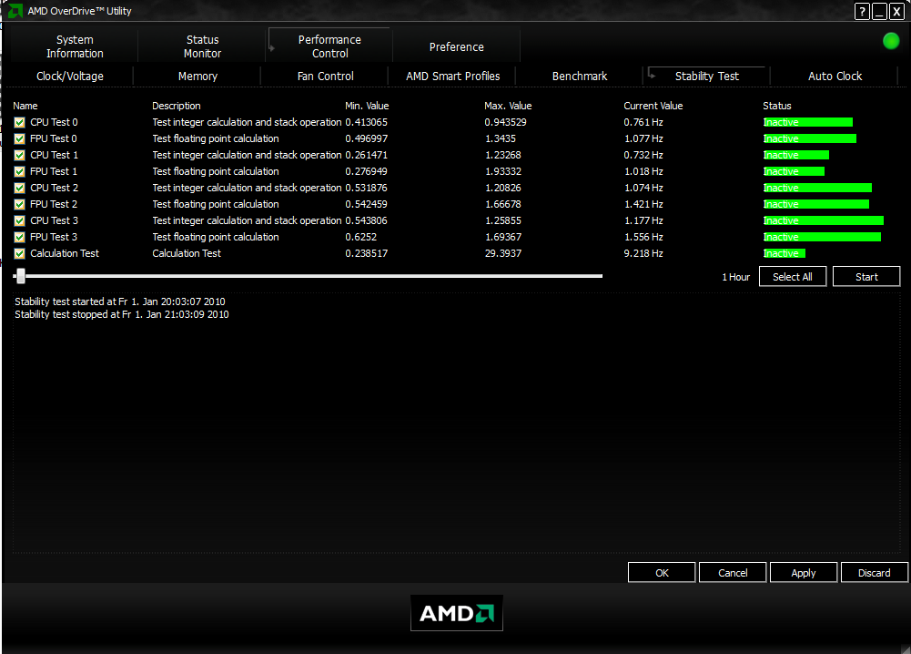Click the Max. Value column header
The image size is (911, 654).
tap(508, 106)
